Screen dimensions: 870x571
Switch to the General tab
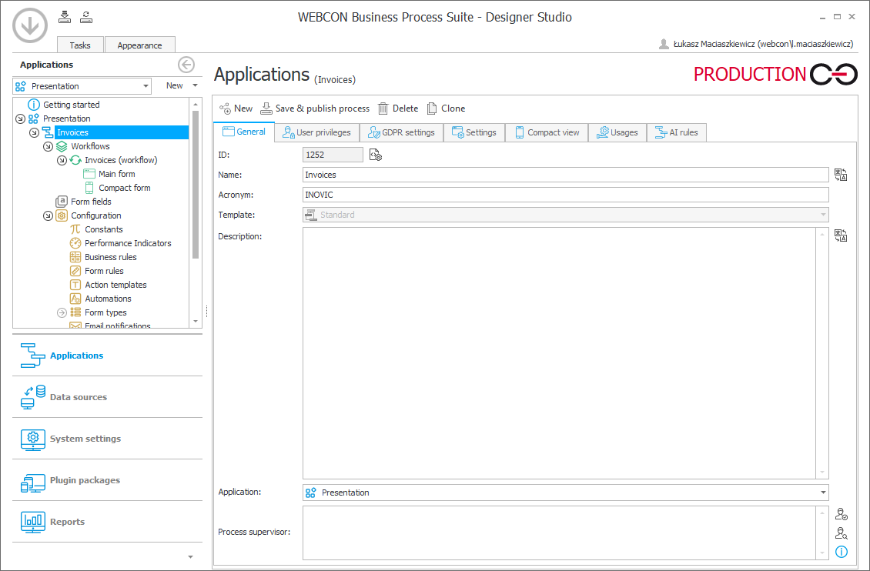[244, 132]
